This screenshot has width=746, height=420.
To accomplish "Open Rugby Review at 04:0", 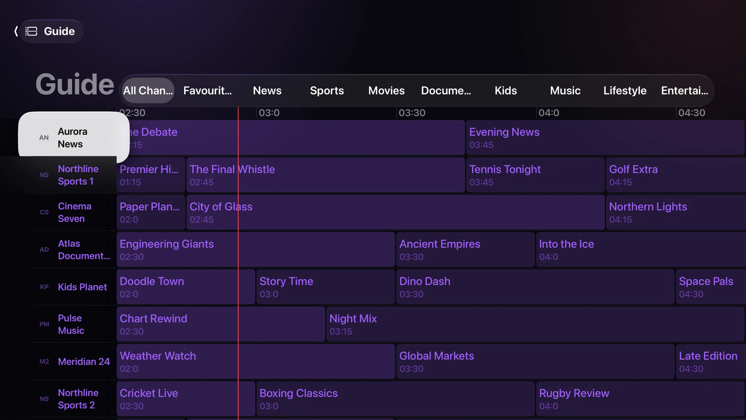I will click(640, 399).
